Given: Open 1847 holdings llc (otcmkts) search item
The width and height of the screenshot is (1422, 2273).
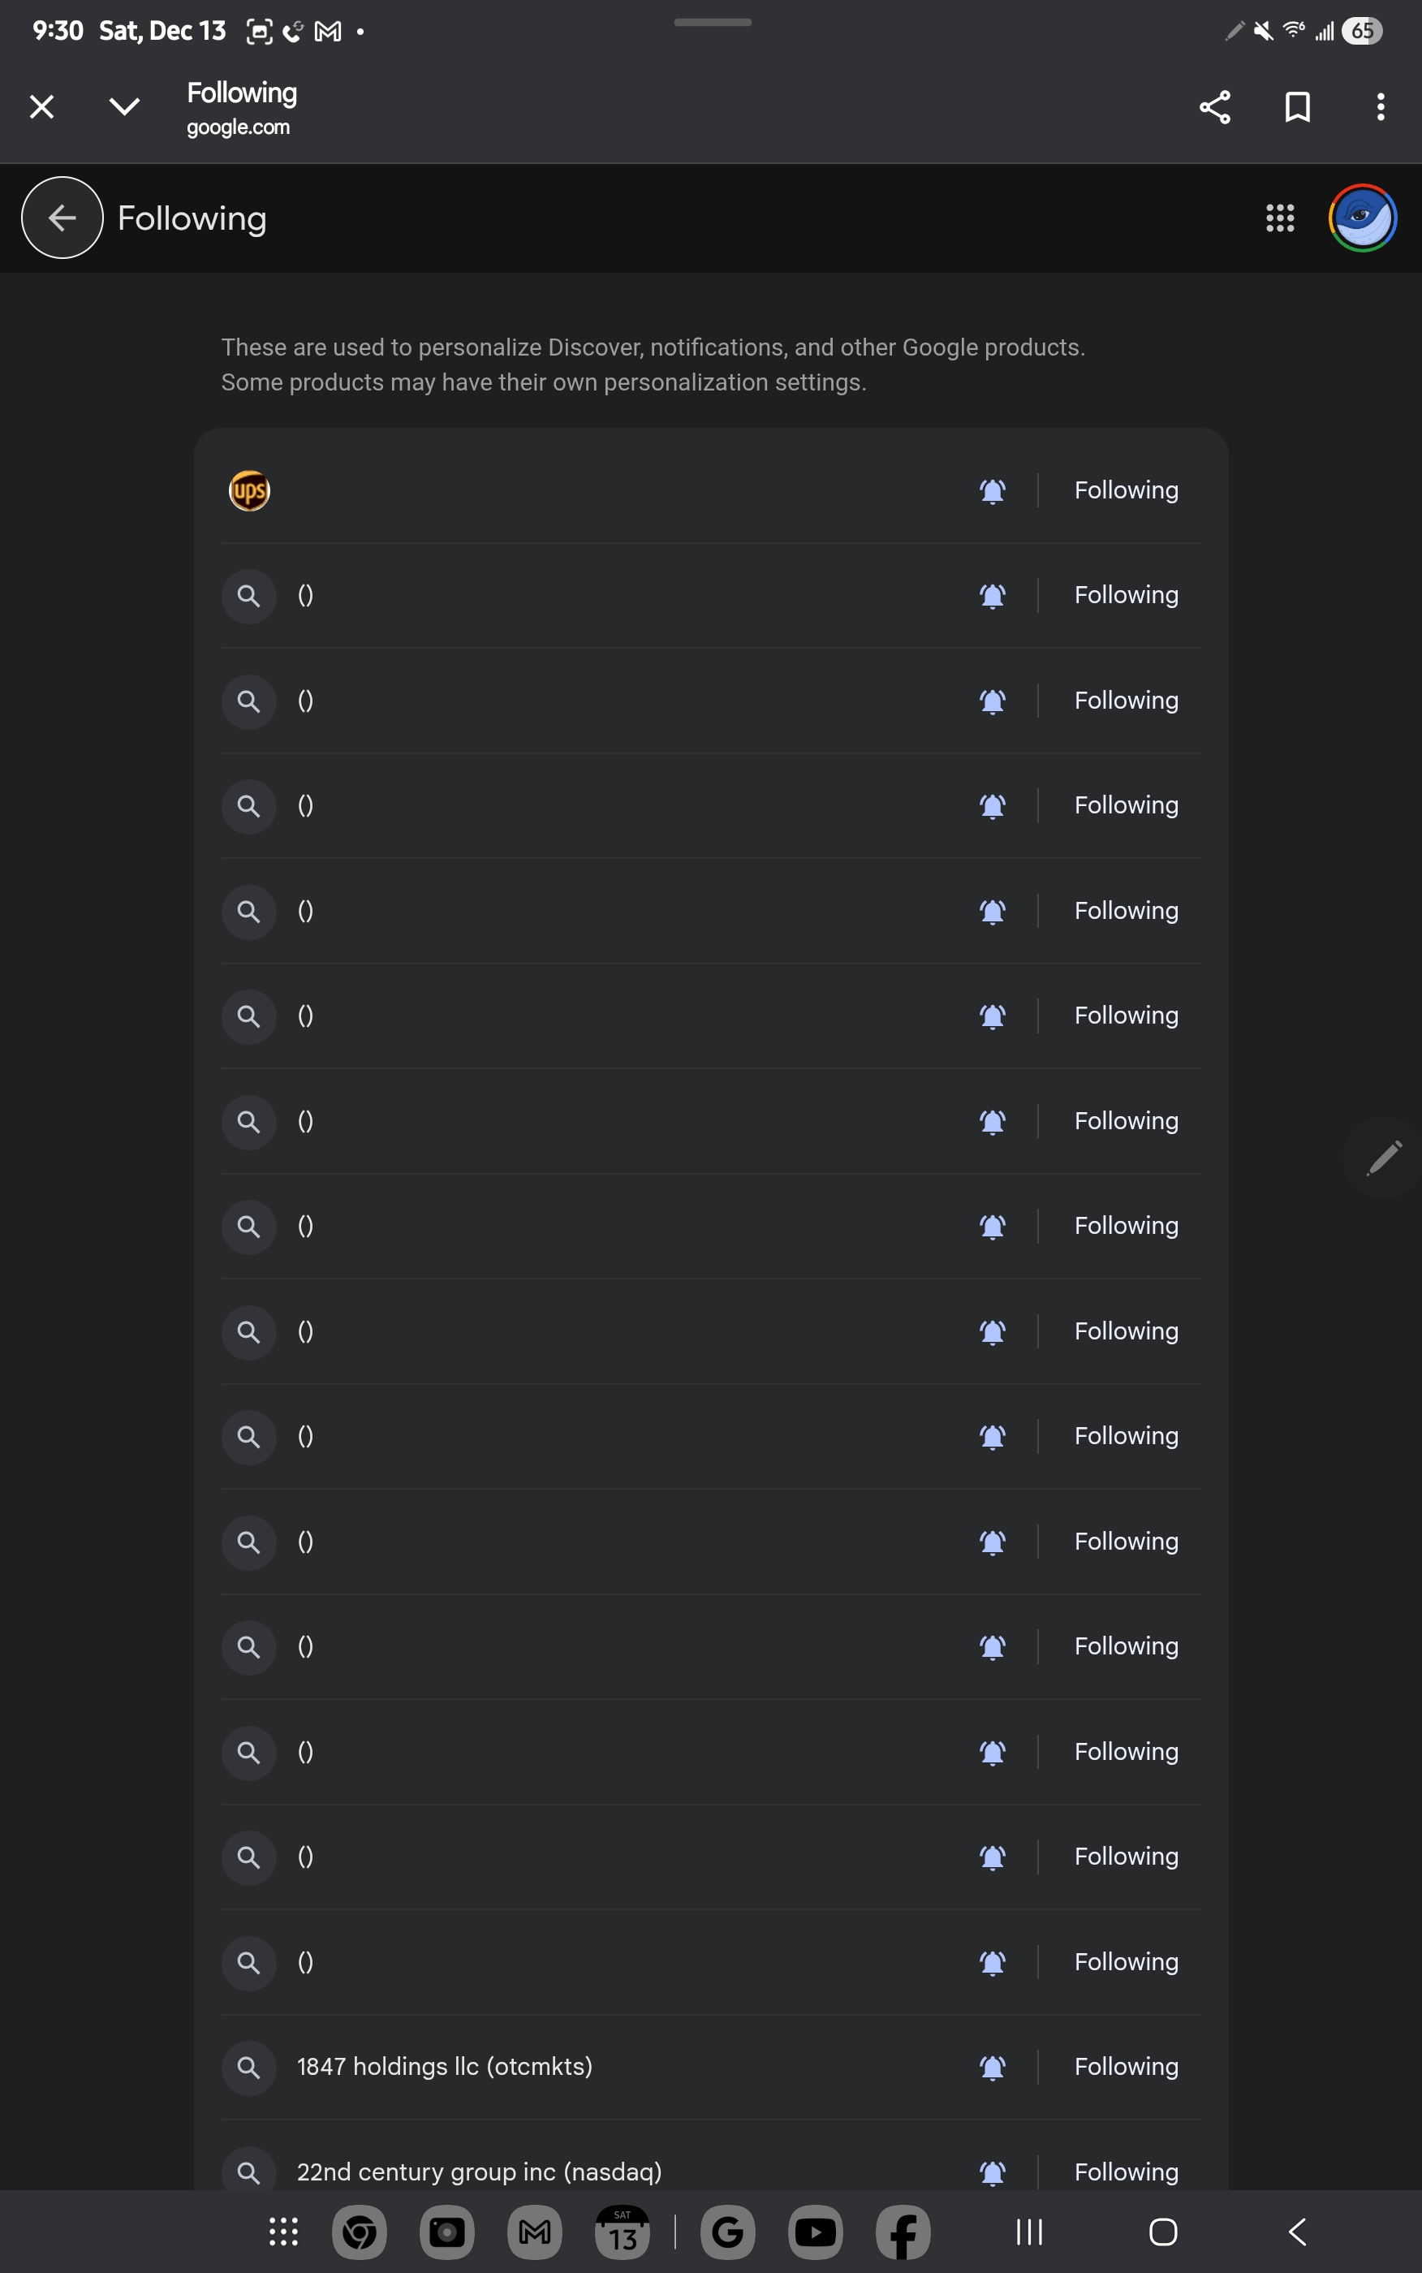Looking at the screenshot, I should (x=444, y=2067).
